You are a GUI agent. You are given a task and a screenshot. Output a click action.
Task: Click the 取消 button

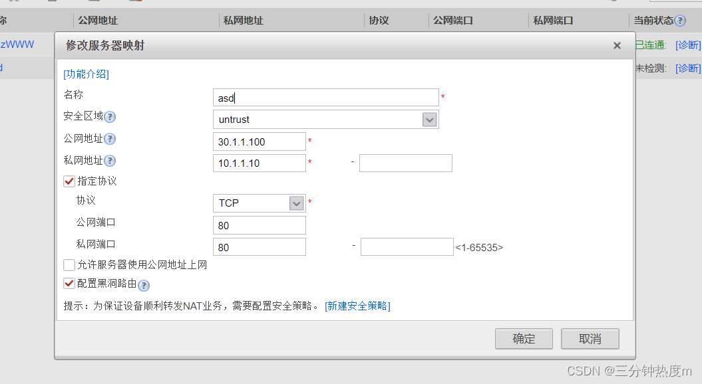590,339
